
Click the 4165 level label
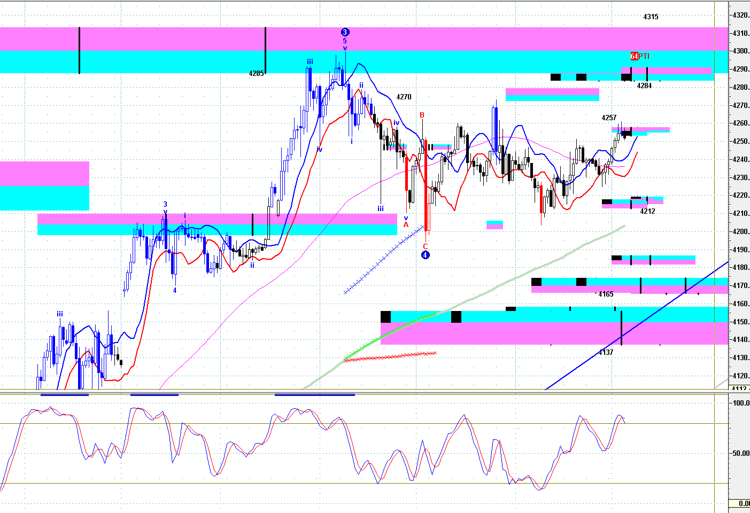[606, 294]
